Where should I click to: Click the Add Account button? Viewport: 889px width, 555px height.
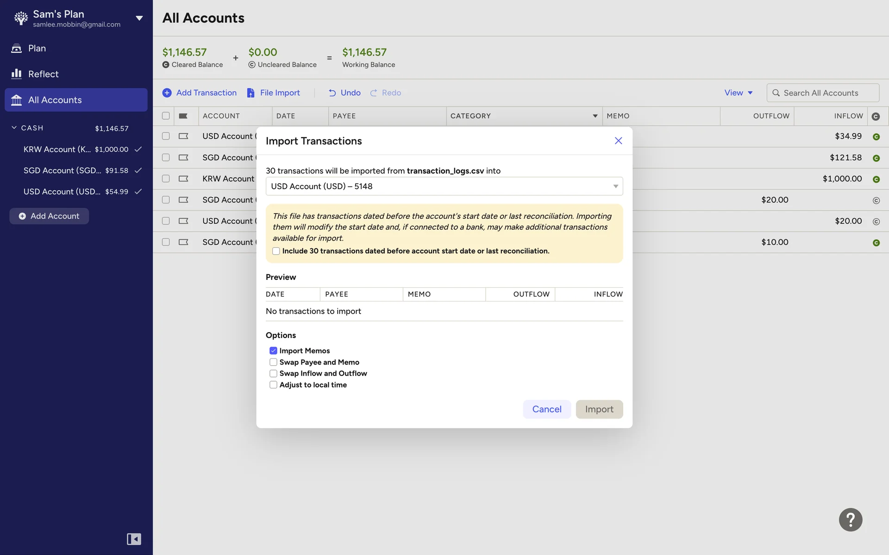49,216
